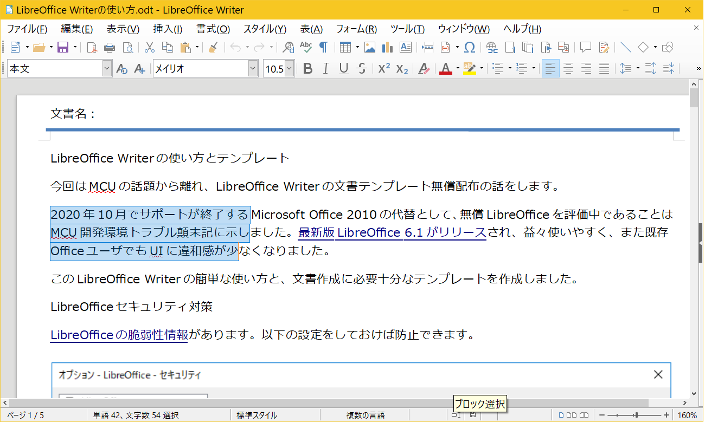Adjust the zoom slider in status bar

tap(636, 415)
